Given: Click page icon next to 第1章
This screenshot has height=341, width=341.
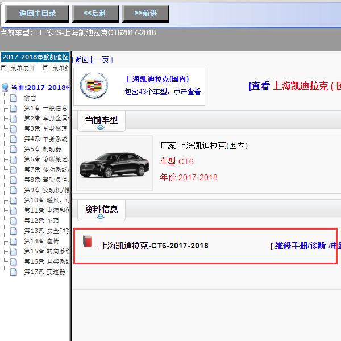Looking at the screenshot, I should point(14,108).
